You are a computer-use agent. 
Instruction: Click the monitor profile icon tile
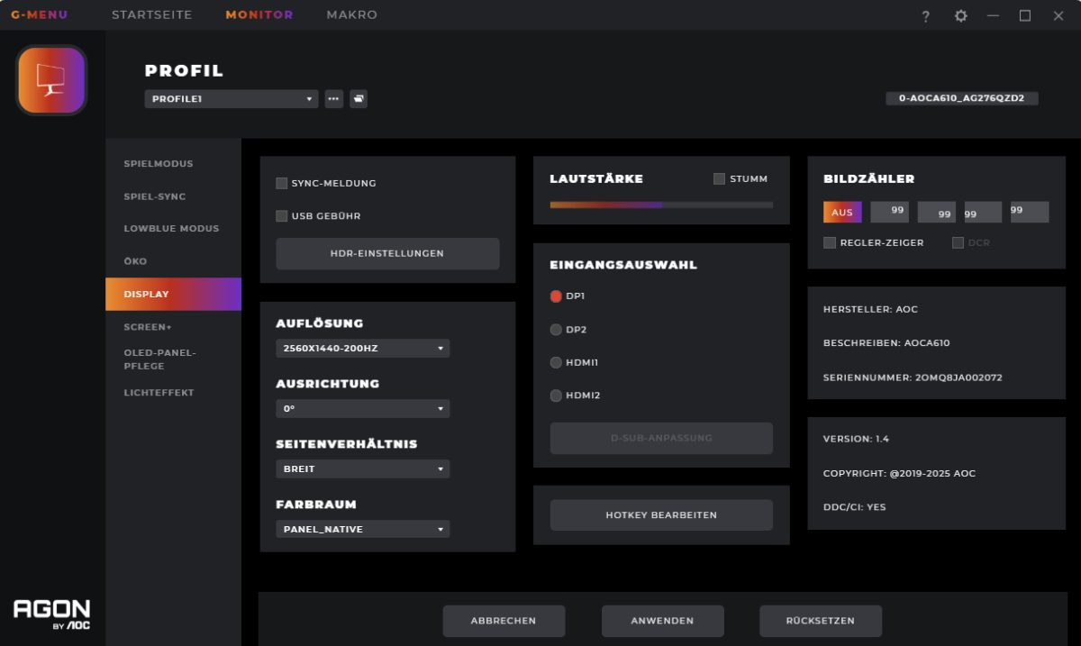click(51, 81)
